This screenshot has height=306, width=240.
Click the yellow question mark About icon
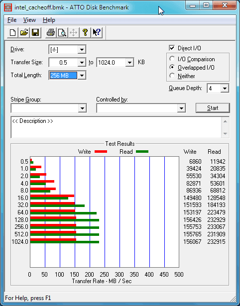85,32
